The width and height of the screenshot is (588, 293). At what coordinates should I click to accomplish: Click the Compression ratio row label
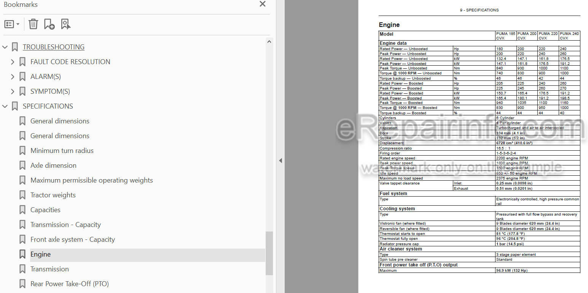click(x=395, y=148)
